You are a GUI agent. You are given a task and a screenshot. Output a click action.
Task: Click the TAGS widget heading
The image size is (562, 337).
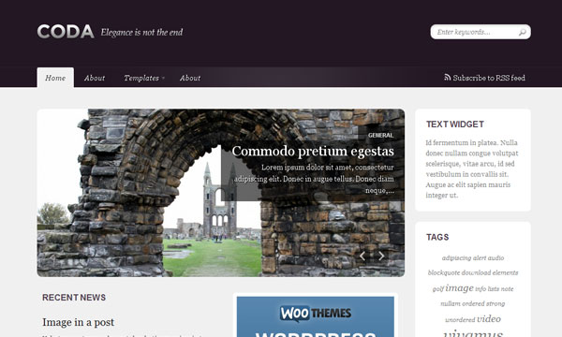437,237
